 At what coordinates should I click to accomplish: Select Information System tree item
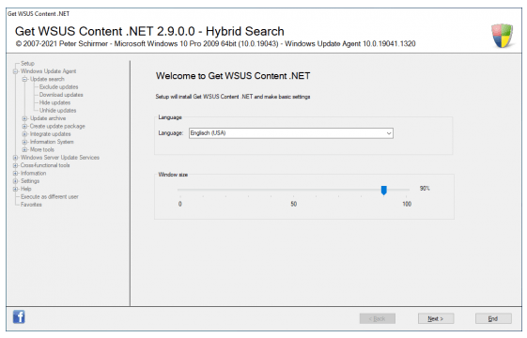coord(52,142)
